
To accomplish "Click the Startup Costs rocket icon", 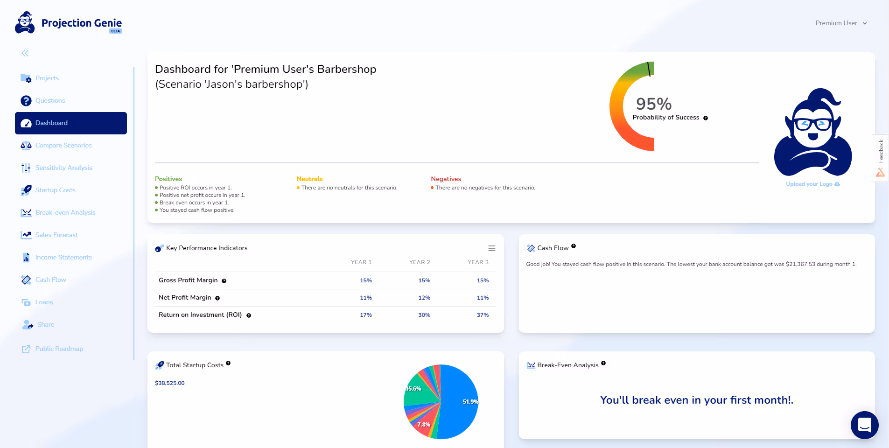I will (26, 190).
